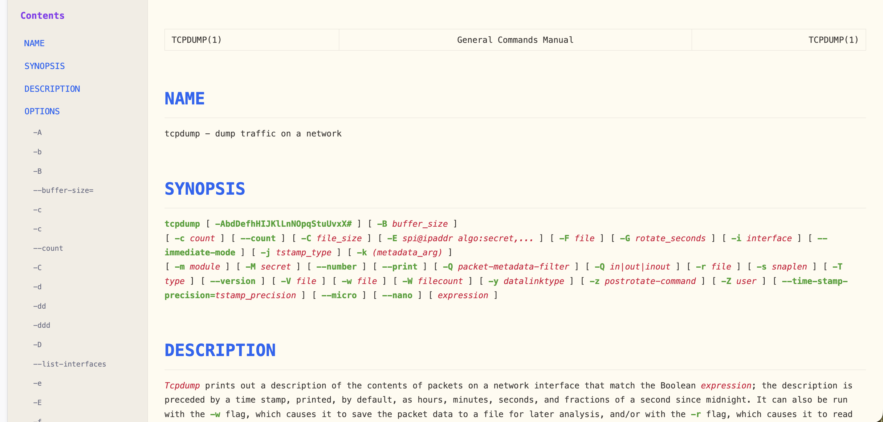Jump to SYNOPSIS from the contents list
Viewport: 883px width, 422px height.
coord(44,66)
